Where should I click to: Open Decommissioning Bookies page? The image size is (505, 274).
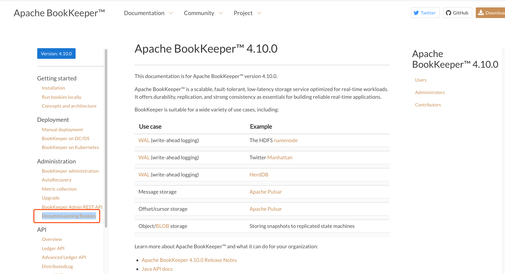pyautogui.click(x=69, y=216)
